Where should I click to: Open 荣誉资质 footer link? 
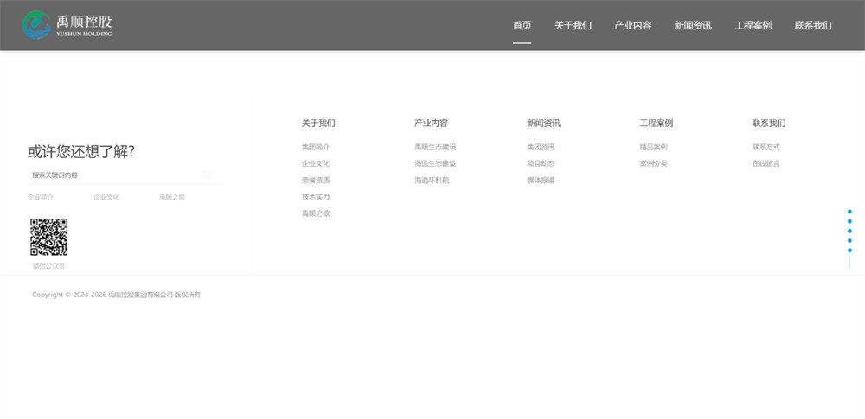pyautogui.click(x=316, y=181)
